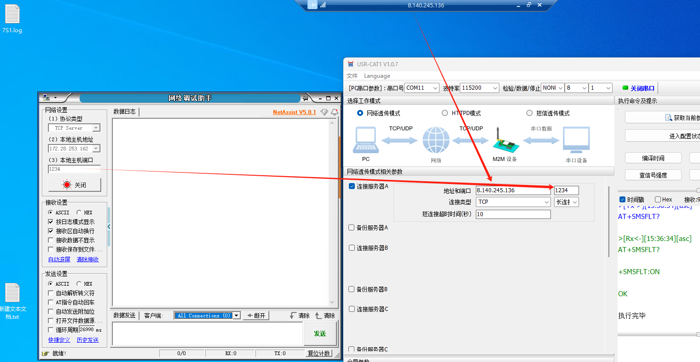This screenshot has width=700, height=362.
Task: Open the data bits 8 dropdown
Action: tap(577, 88)
